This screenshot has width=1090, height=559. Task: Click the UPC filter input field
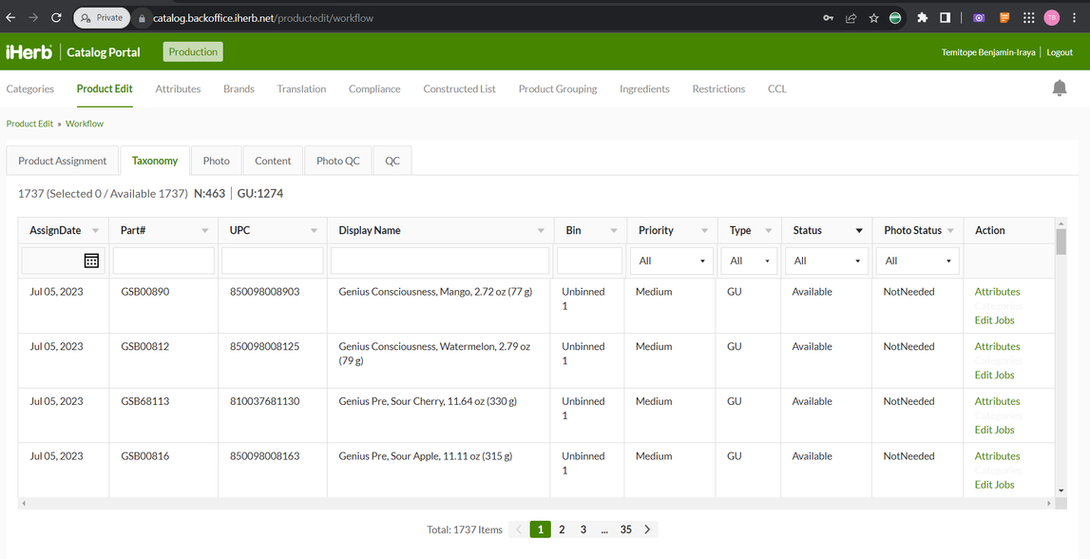coord(273,260)
